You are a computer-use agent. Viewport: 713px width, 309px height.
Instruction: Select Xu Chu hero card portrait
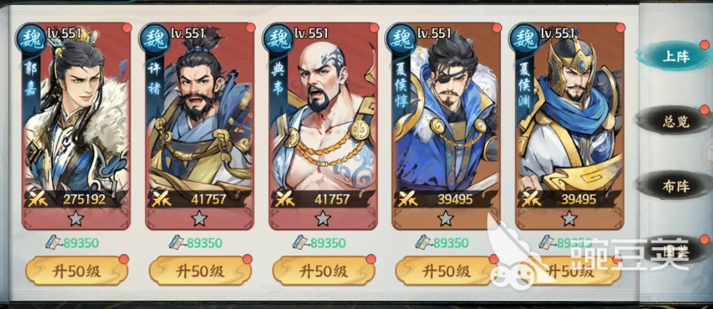point(200,126)
